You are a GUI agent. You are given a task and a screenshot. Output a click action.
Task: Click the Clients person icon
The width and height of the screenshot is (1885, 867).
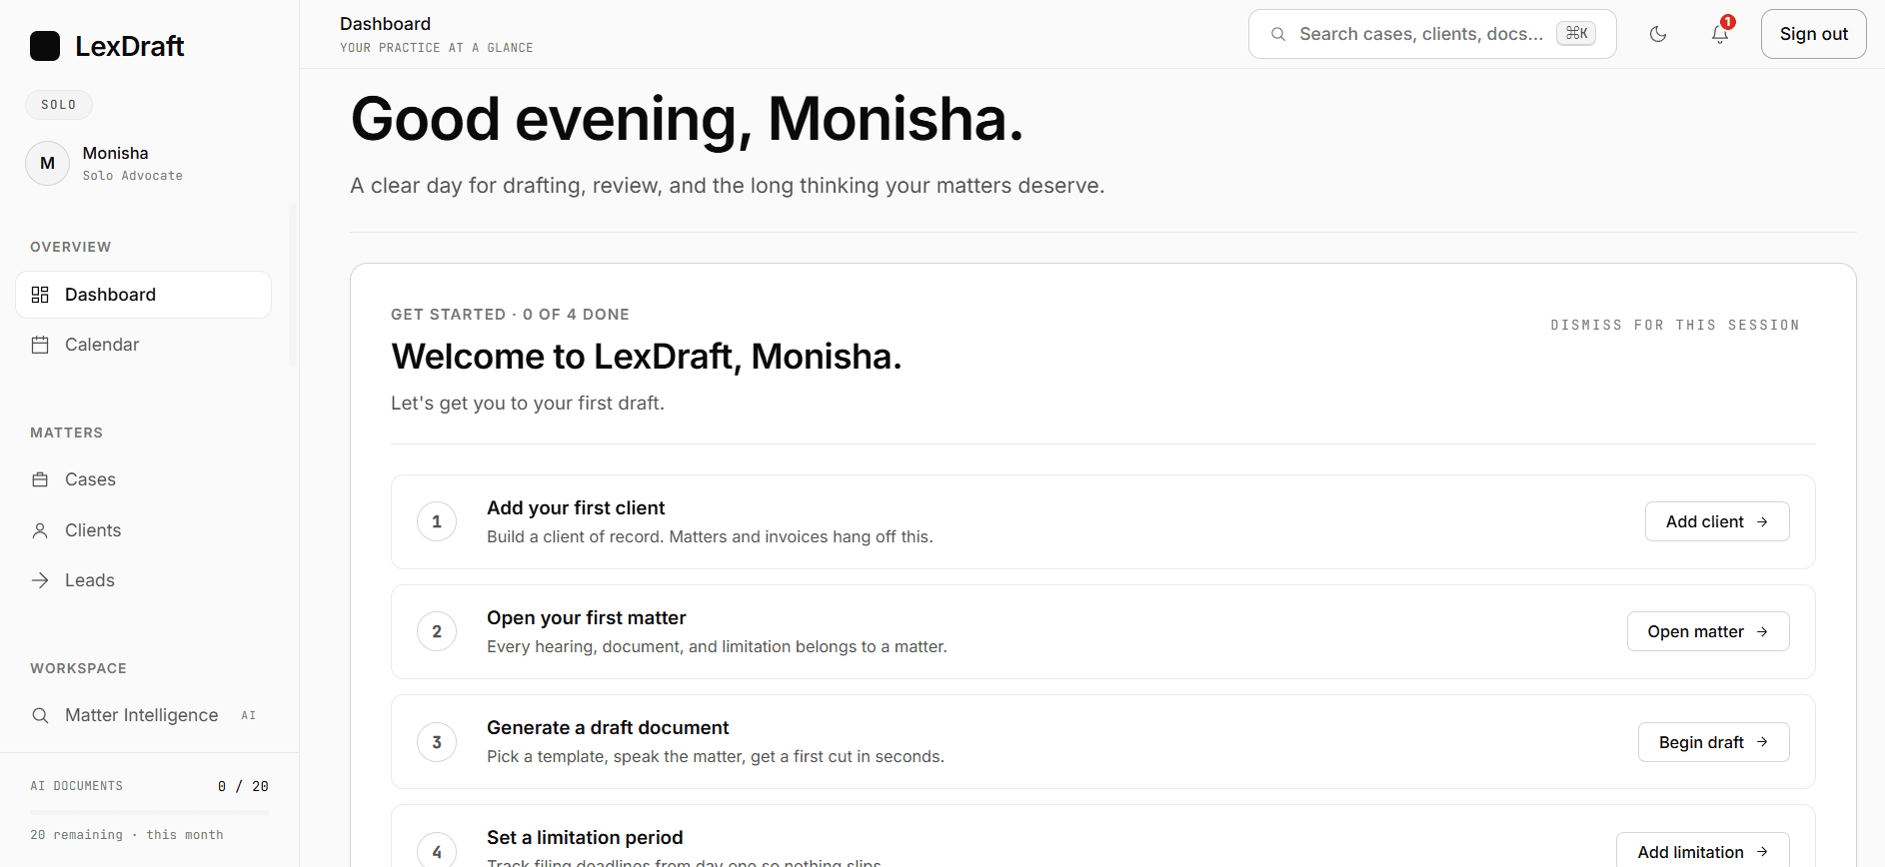40,530
